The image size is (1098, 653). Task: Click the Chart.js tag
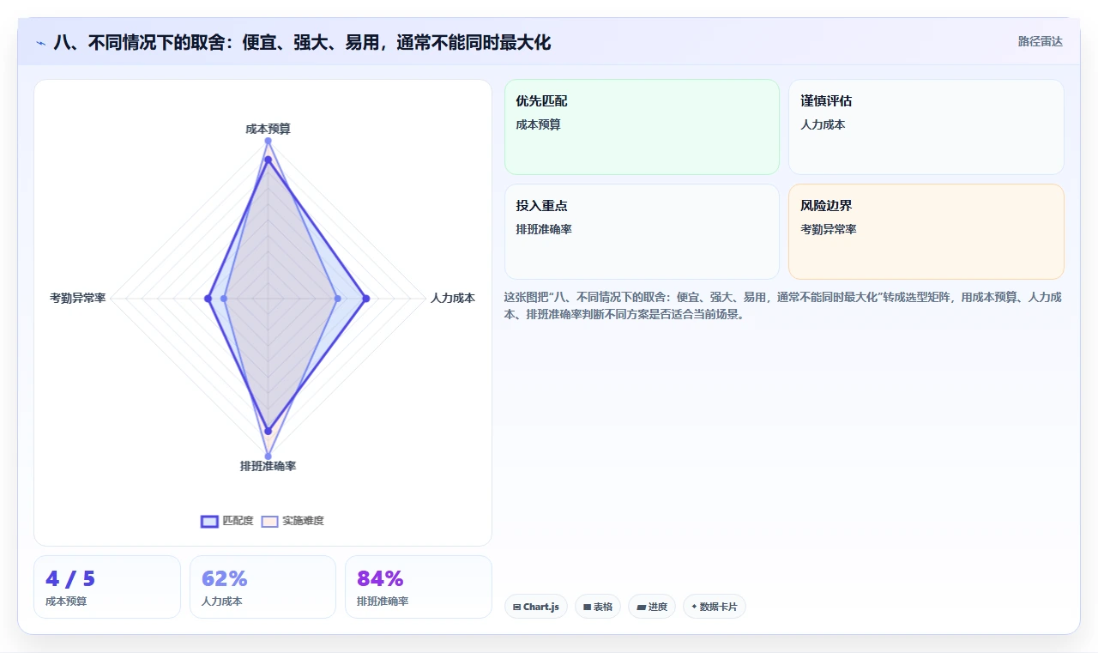click(536, 607)
